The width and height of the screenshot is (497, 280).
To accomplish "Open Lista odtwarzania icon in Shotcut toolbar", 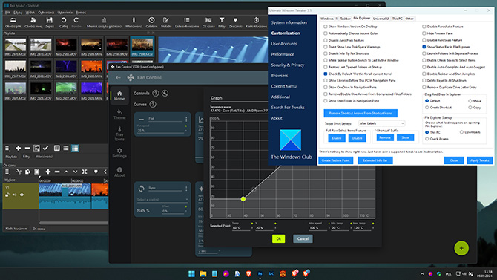I will pos(187,20).
